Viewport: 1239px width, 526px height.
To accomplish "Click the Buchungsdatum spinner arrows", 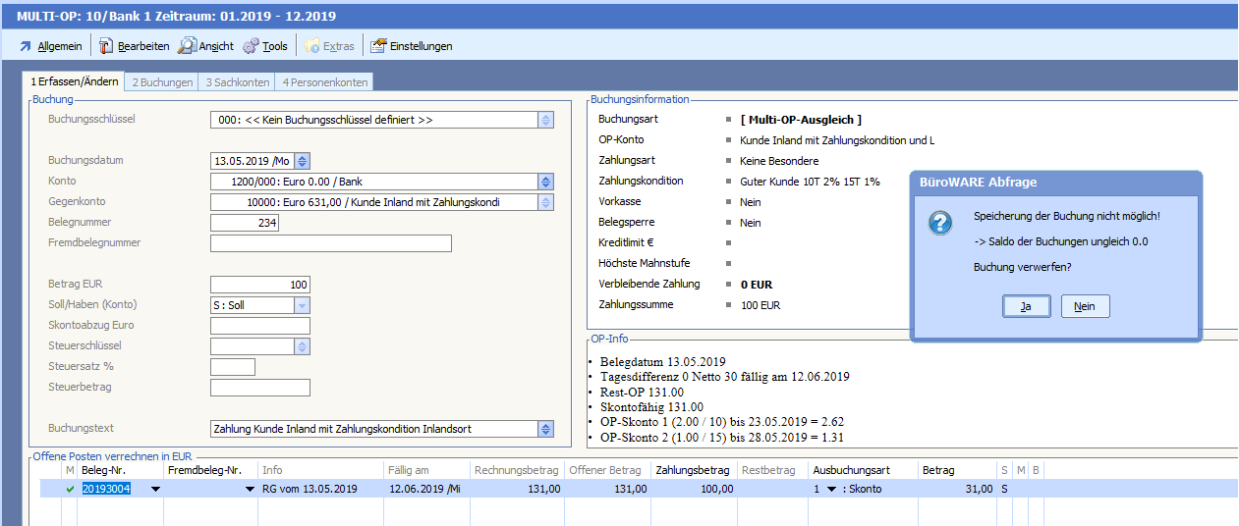I will pyautogui.click(x=302, y=161).
